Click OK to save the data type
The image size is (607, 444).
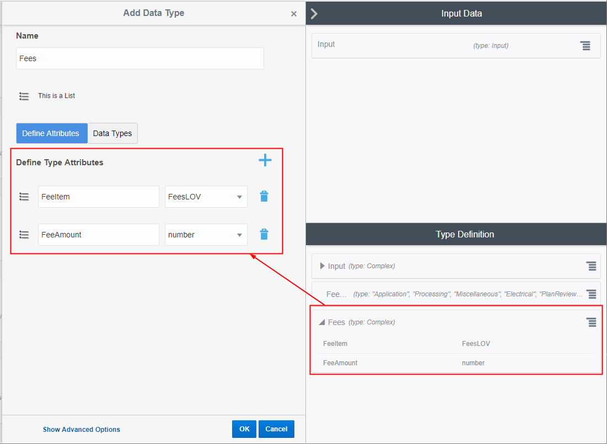[x=244, y=429]
